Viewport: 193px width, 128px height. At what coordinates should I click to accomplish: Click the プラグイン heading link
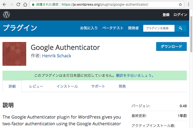(20, 28)
